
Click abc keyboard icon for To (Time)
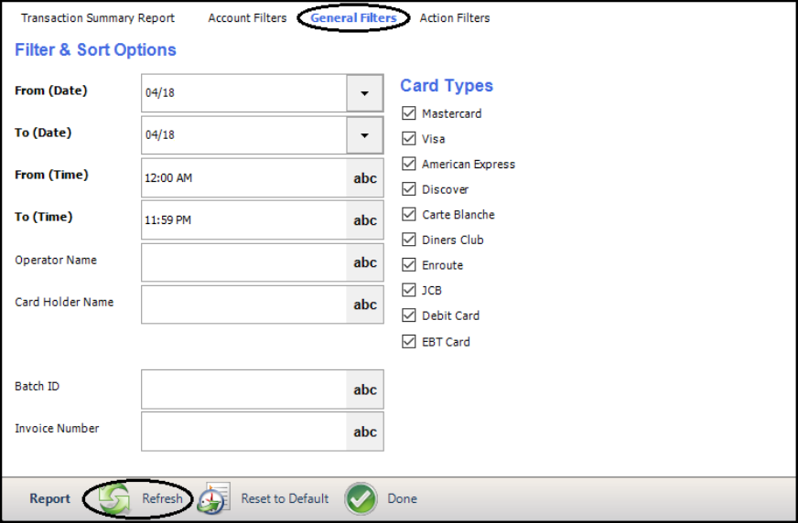coord(365,220)
